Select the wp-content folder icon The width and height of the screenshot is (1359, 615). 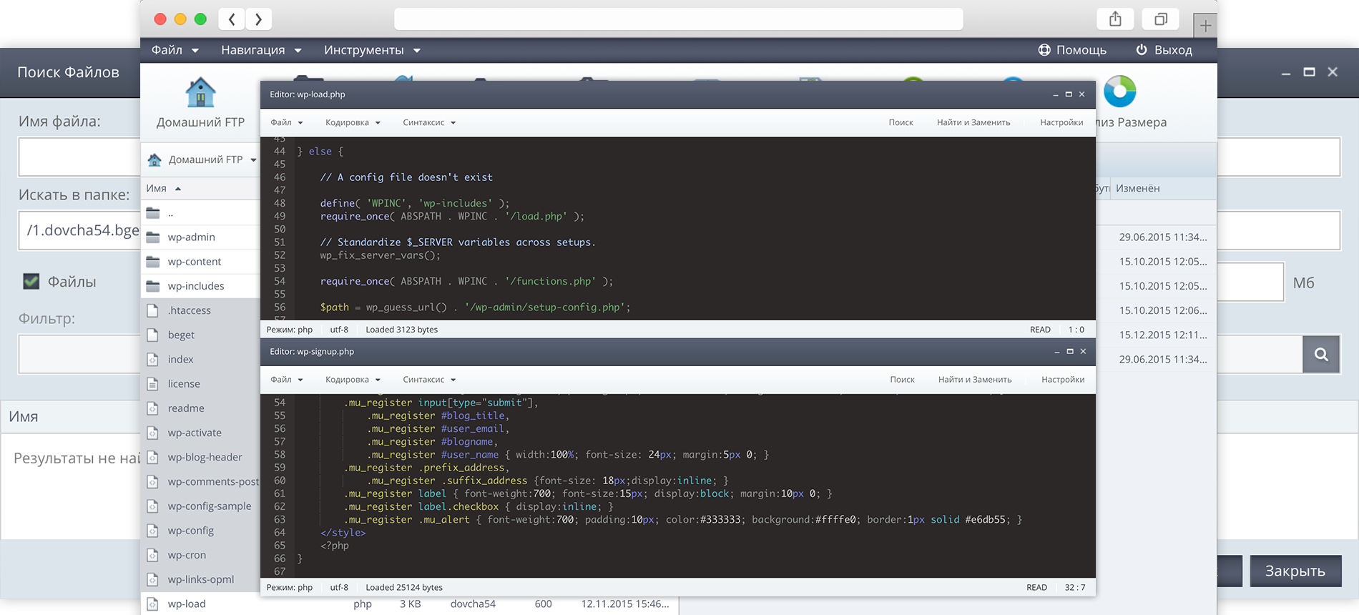(153, 262)
